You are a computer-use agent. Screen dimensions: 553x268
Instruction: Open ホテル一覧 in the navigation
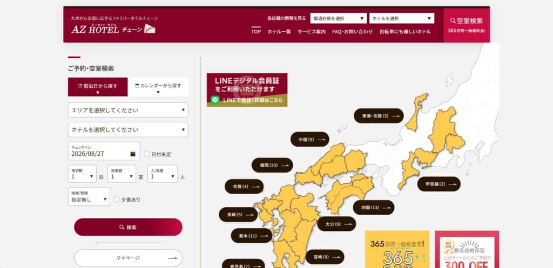[279, 31]
